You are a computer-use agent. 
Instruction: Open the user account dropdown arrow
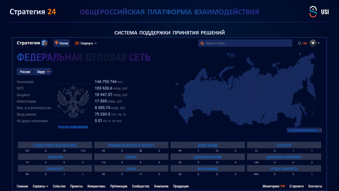(x=319, y=43)
